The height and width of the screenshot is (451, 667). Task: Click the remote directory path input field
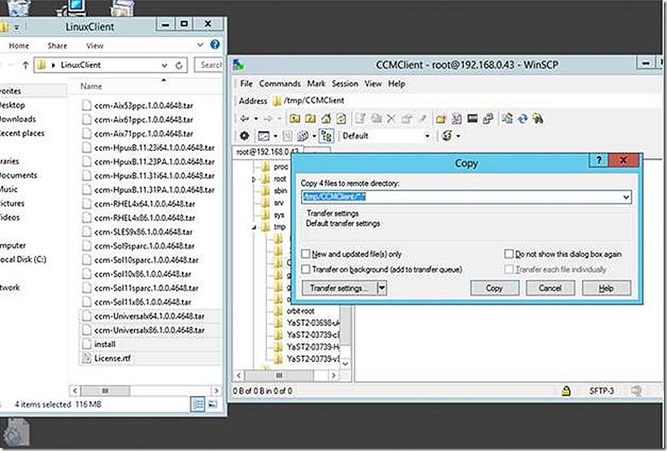(461, 197)
